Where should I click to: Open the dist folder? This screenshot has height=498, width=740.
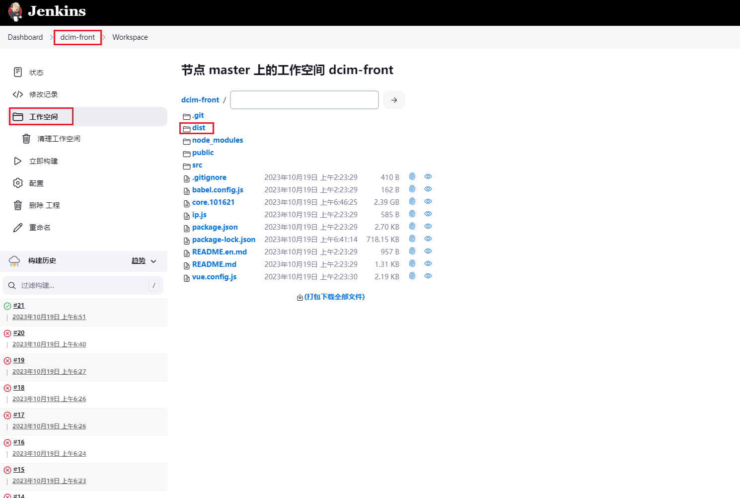coord(199,128)
